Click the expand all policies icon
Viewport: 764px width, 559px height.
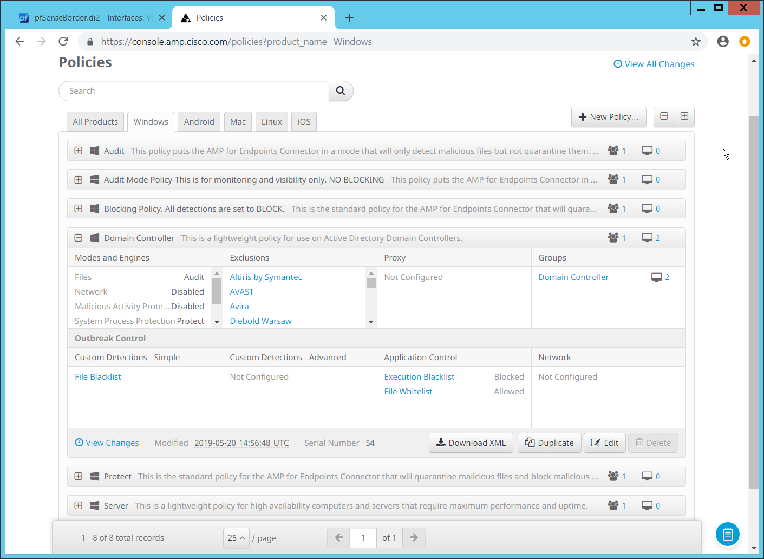click(684, 116)
